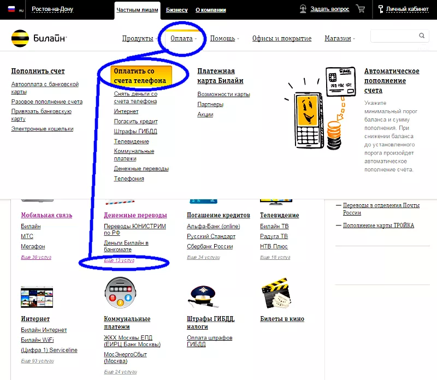Click Снять деньги со счета телефона
437x380 pixels.
coord(135,98)
